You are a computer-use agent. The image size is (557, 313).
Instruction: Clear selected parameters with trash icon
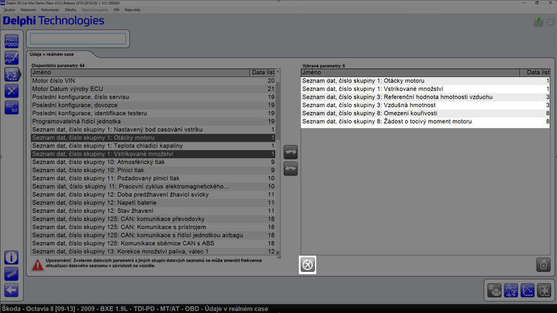click(x=543, y=265)
